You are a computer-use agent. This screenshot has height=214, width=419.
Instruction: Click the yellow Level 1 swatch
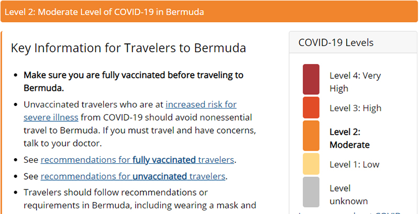(x=311, y=164)
